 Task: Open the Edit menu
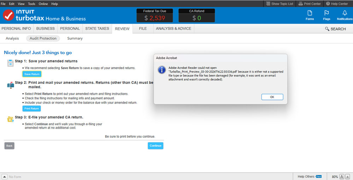pyautogui.click(x=12, y=4)
